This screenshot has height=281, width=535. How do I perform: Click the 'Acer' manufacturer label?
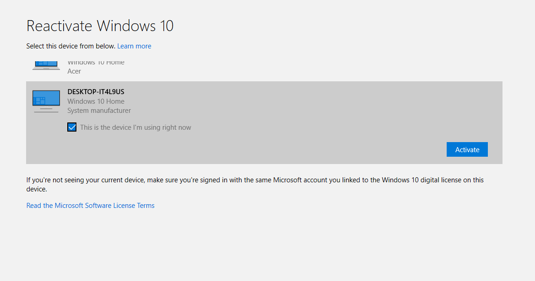tap(74, 71)
